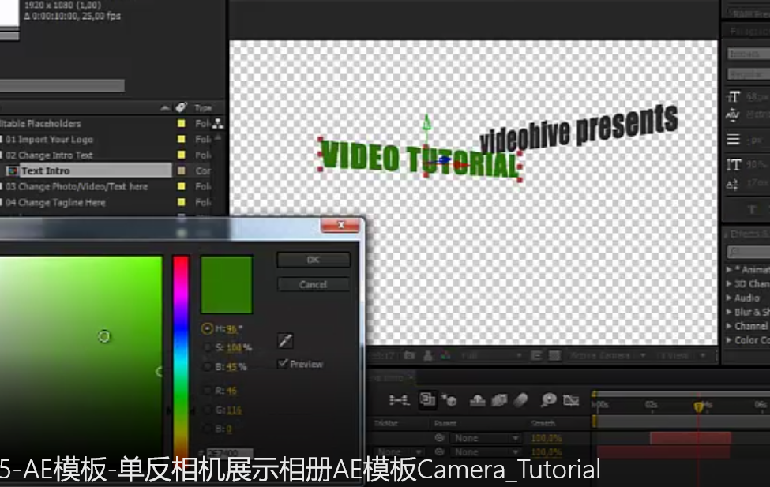Click the Type column header in Project panel
The width and height of the screenshot is (770, 487).
click(203, 107)
